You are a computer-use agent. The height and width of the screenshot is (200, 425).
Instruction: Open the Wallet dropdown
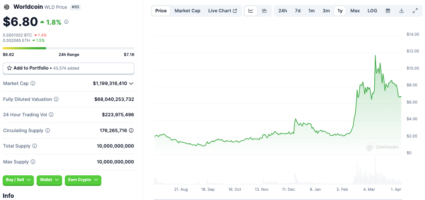coord(49,180)
